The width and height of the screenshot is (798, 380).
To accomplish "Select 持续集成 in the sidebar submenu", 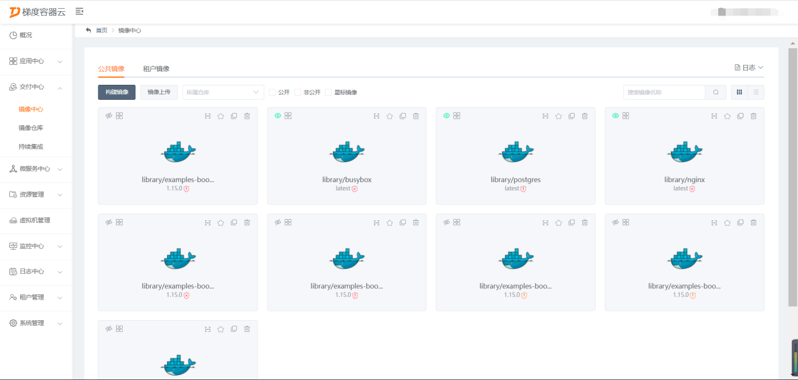I will coord(31,147).
